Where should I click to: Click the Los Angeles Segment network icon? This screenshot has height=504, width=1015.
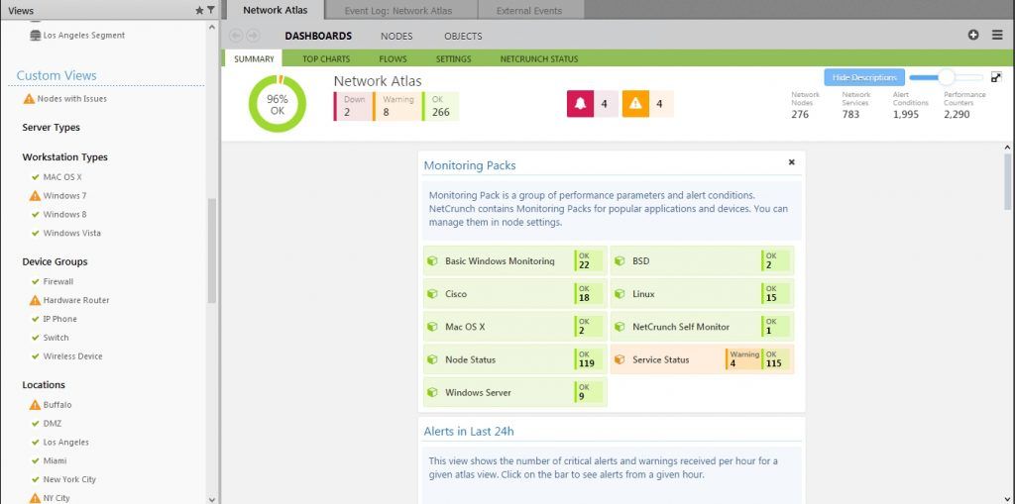[36, 36]
